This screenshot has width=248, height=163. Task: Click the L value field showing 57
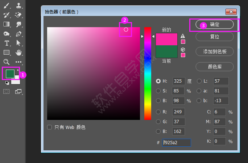point(221,81)
